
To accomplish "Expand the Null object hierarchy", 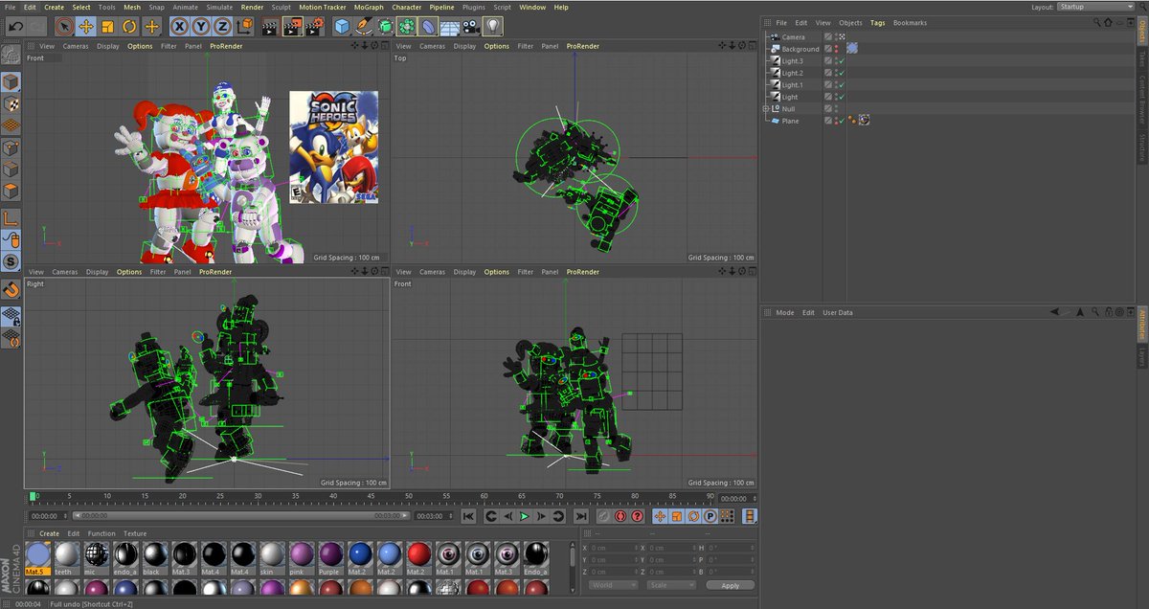I will pos(766,109).
